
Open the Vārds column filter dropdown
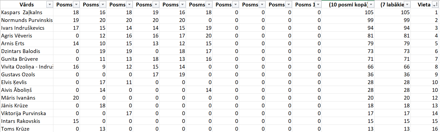click(50, 5)
